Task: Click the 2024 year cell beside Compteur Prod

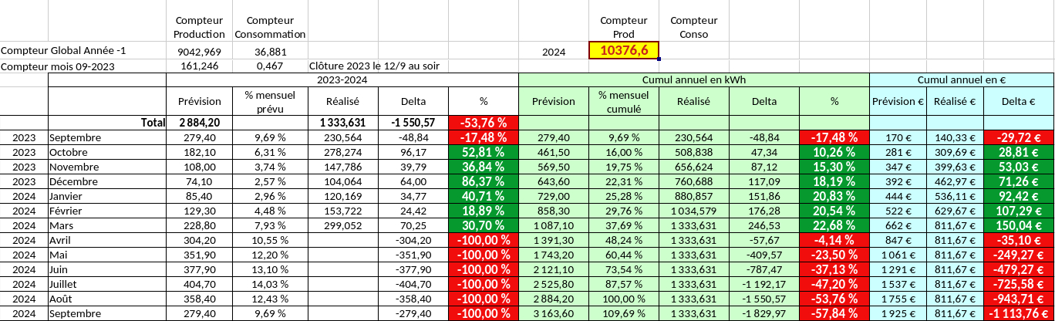Action: click(553, 52)
